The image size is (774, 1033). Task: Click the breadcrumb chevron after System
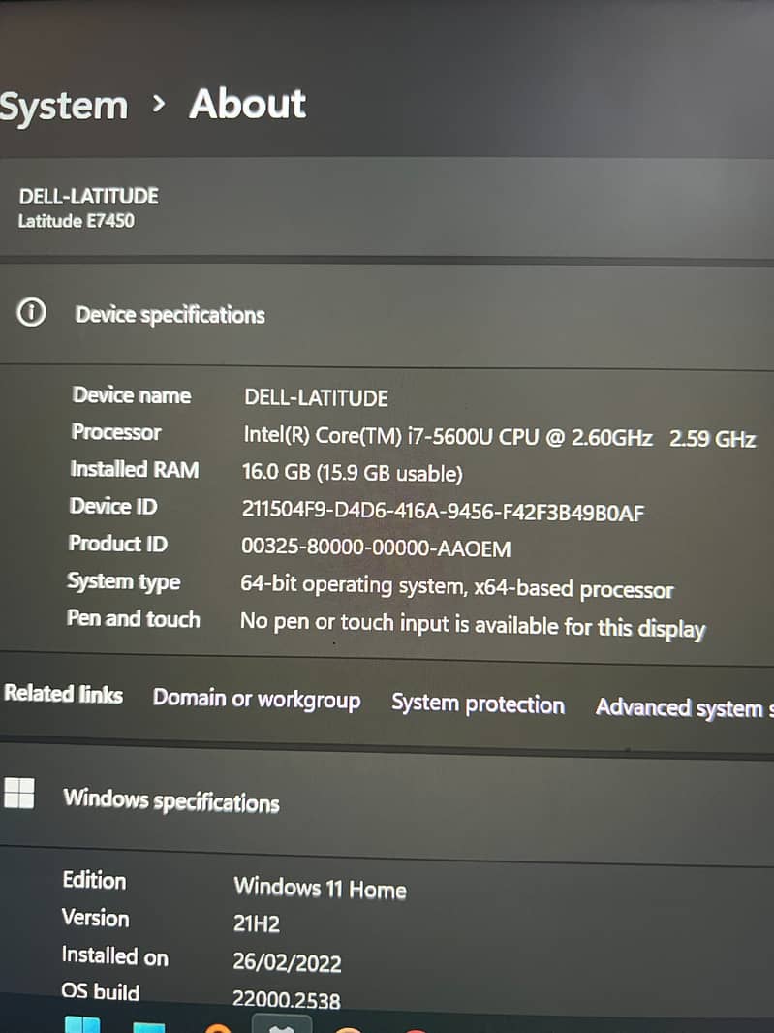pyautogui.click(x=158, y=104)
